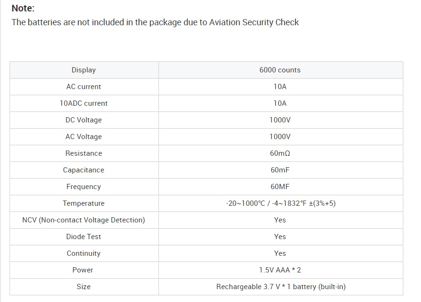Select the AC current label cell
The height and width of the screenshot is (302, 421).
pos(84,87)
